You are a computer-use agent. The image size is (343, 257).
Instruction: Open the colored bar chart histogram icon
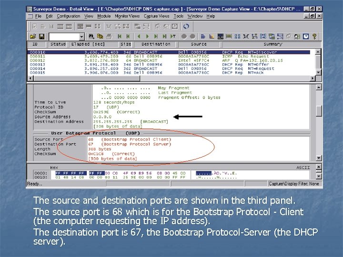pyautogui.click(x=212, y=36)
